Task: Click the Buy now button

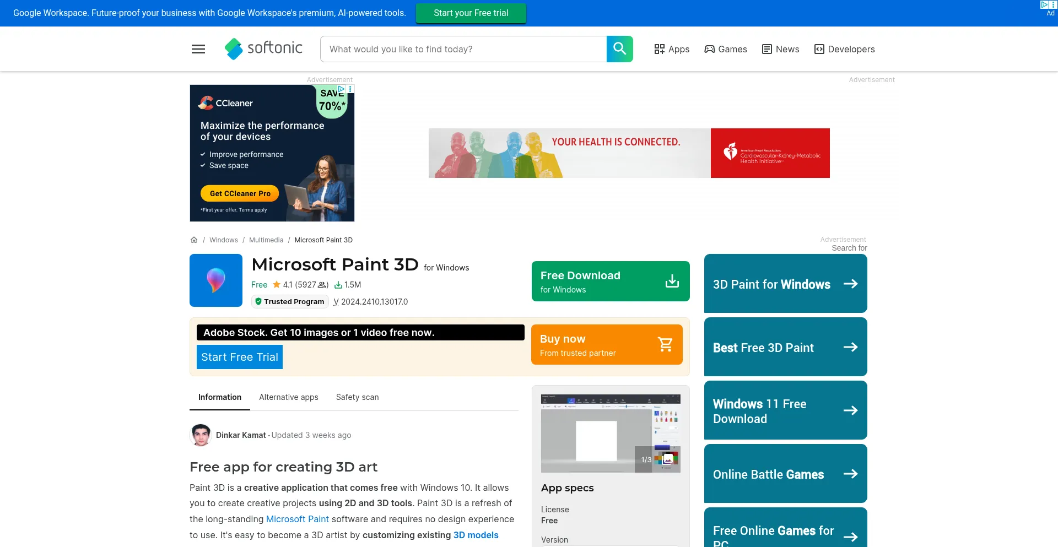Action: coord(607,345)
